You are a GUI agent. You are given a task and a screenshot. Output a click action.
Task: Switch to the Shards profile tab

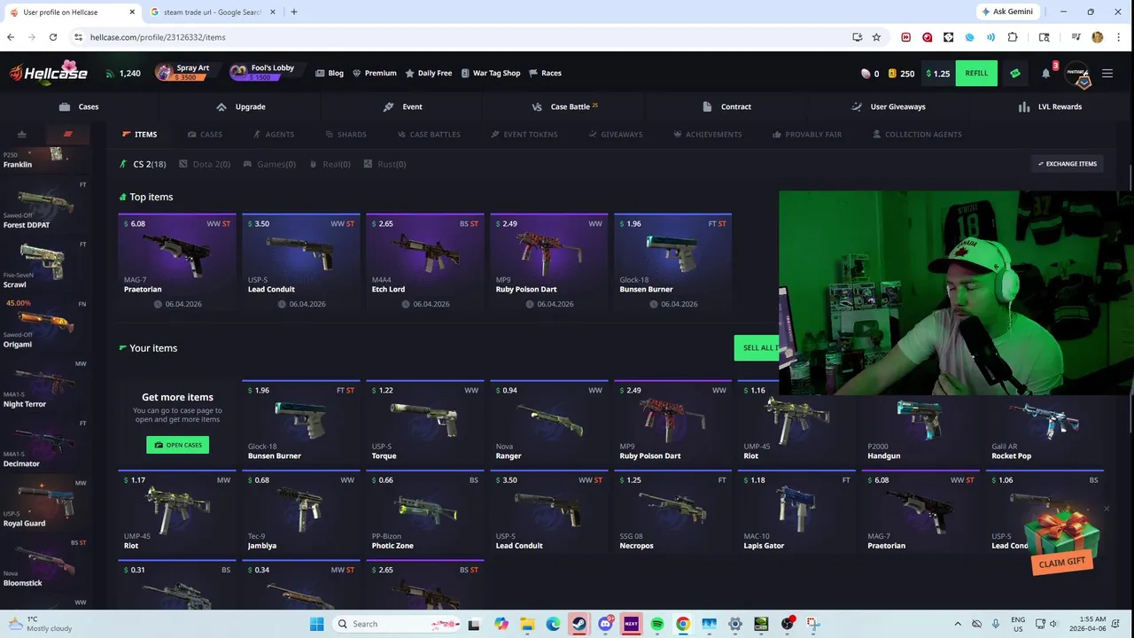click(345, 135)
